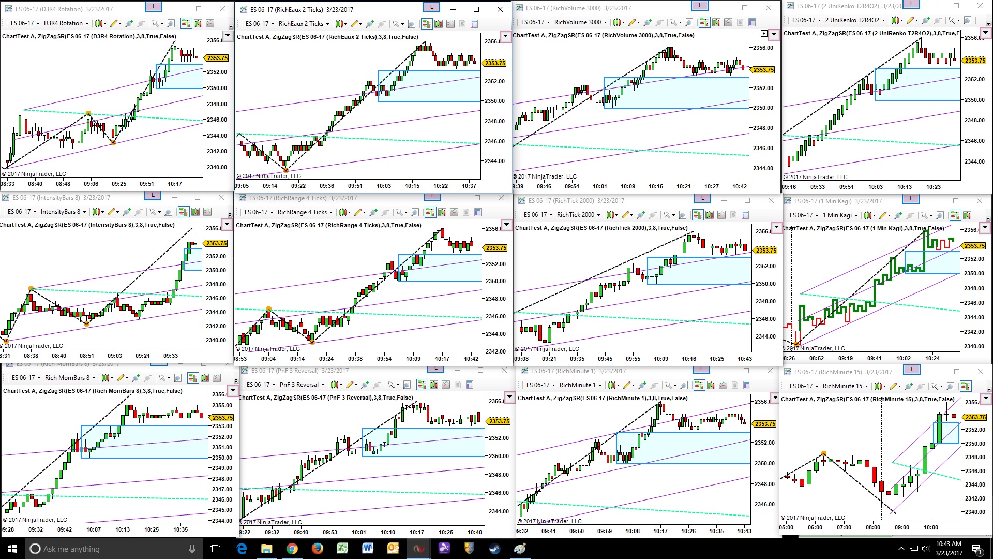This screenshot has width=993, height=559.
Task: Open the D3R4 Rotation interval dropdown
Action: coord(66,23)
